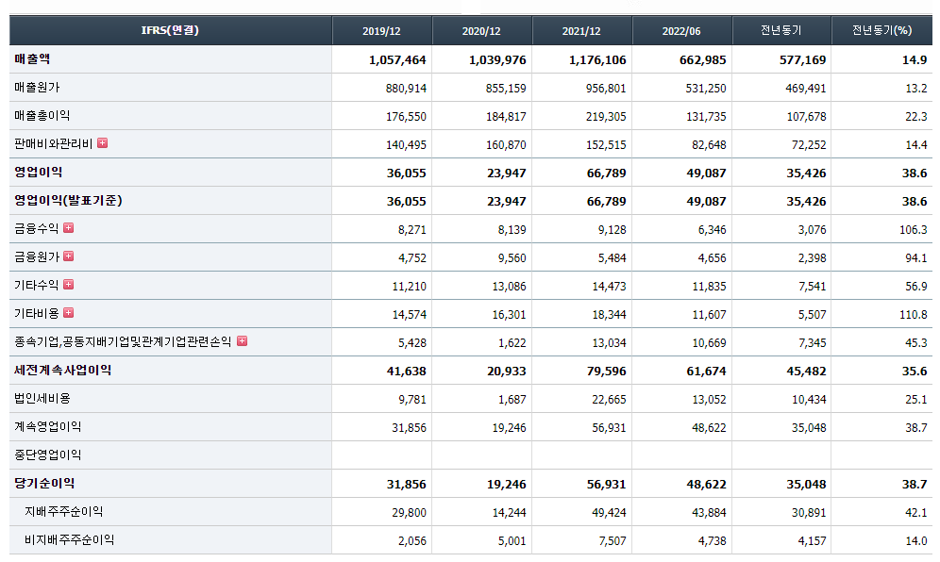
Task: Select the 영업이익(발표기준) row label
Action: tap(68, 201)
